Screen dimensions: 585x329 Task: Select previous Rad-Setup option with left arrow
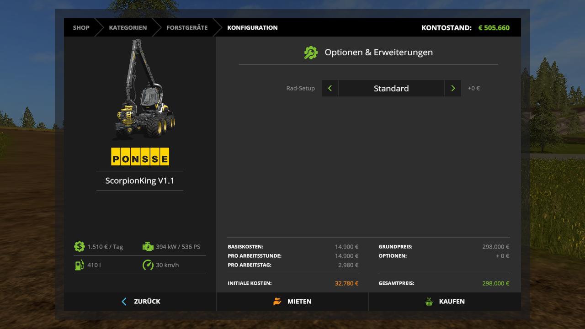(330, 88)
